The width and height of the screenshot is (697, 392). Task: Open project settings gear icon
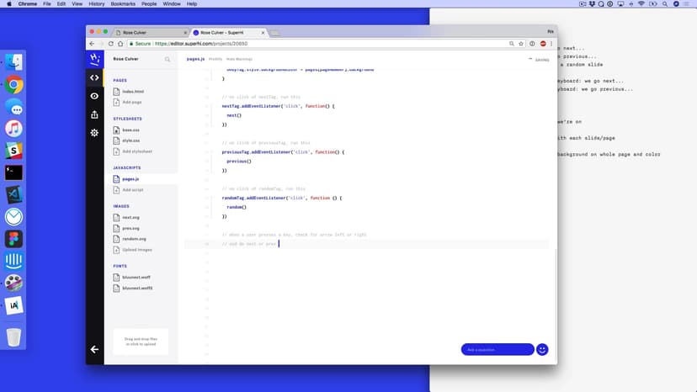[x=94, y=133]
